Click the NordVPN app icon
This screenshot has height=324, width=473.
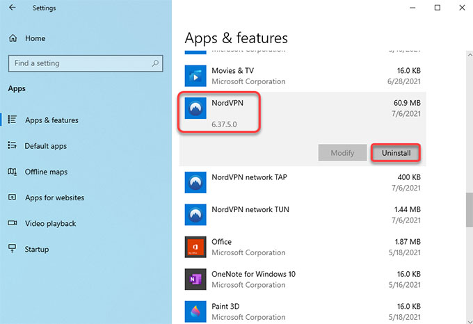[x=195, y=108]
